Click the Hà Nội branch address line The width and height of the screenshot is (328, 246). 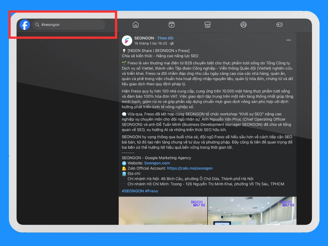click(x=190, y=179)
